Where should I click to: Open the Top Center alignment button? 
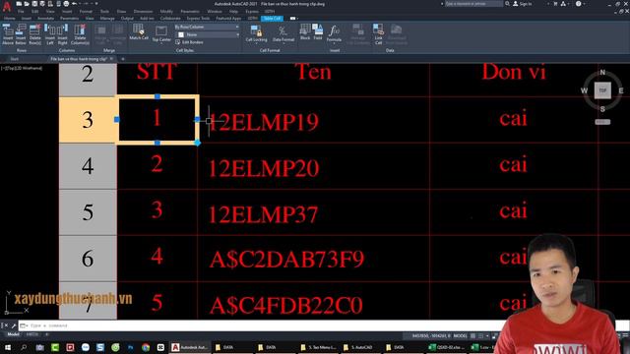coord(161,34)
